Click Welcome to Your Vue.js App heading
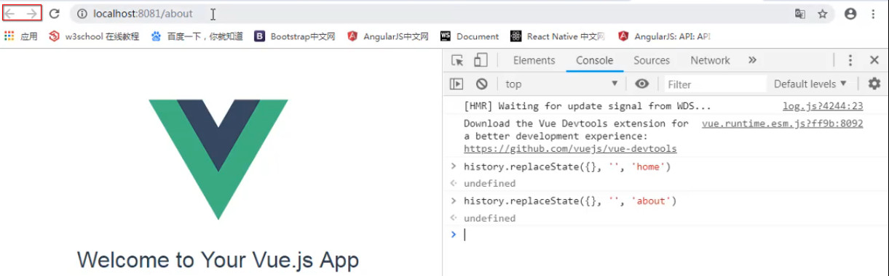889x276 pixels. coord(218,260)
